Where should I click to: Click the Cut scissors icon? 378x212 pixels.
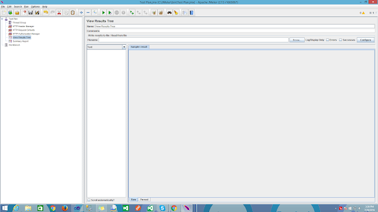tap(59, 12)
